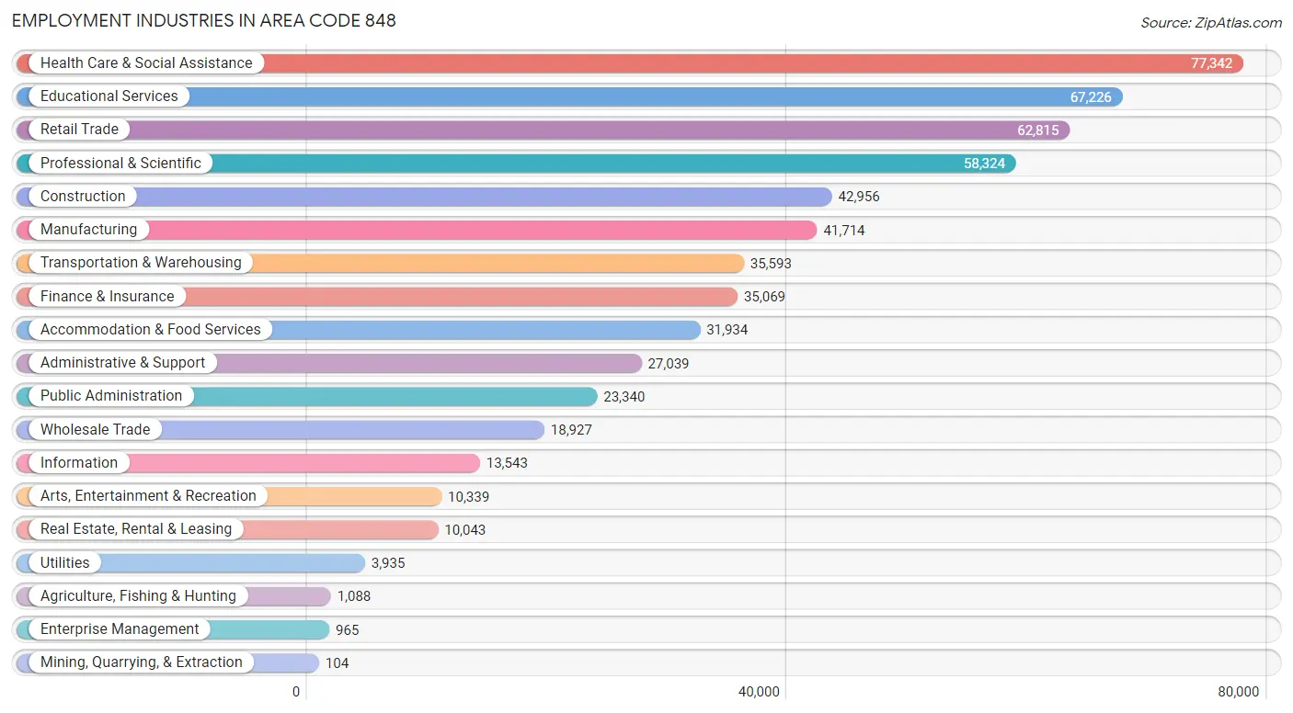1293x713 pixels.
Task: Select the Administrative & Support label
Action: [x=122, y=362]
